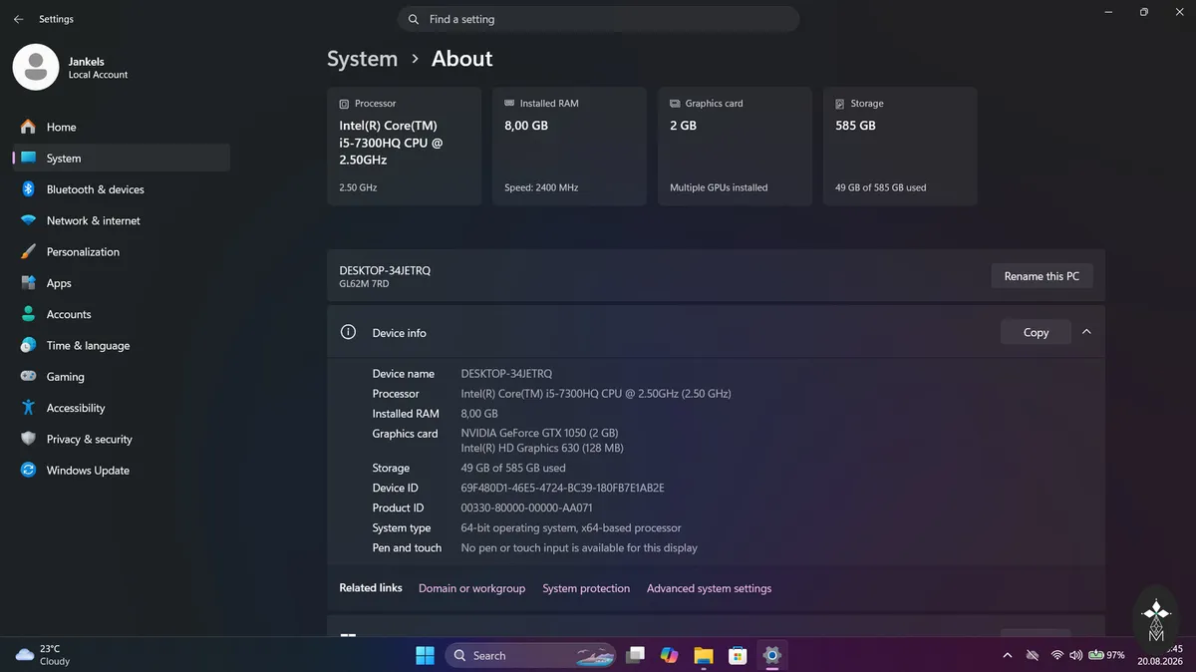Viewport: 1196px width, 672px height.
Task: Open Accessibility settings
Action: click(x=121, y=408)
